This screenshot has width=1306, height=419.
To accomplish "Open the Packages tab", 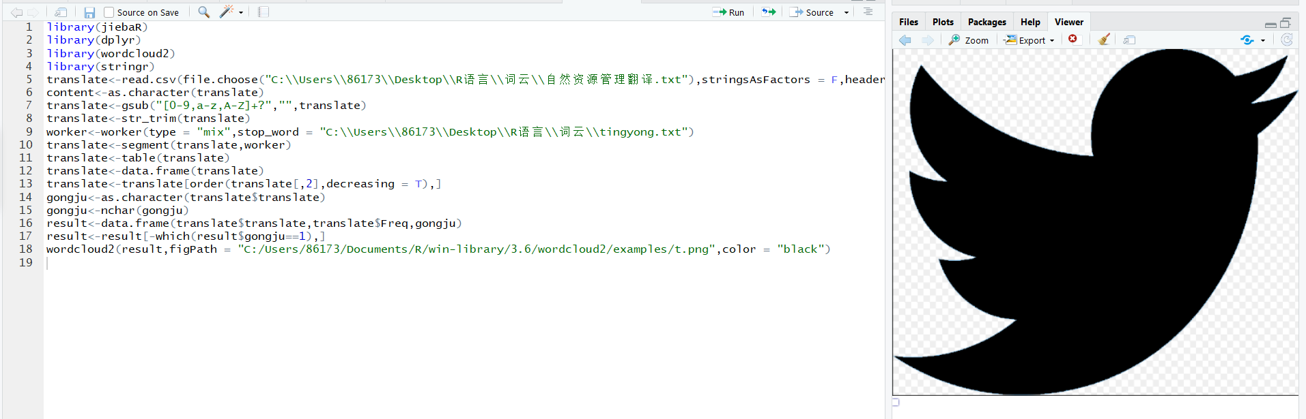I will pyautogui.click(x=986, y=22).
